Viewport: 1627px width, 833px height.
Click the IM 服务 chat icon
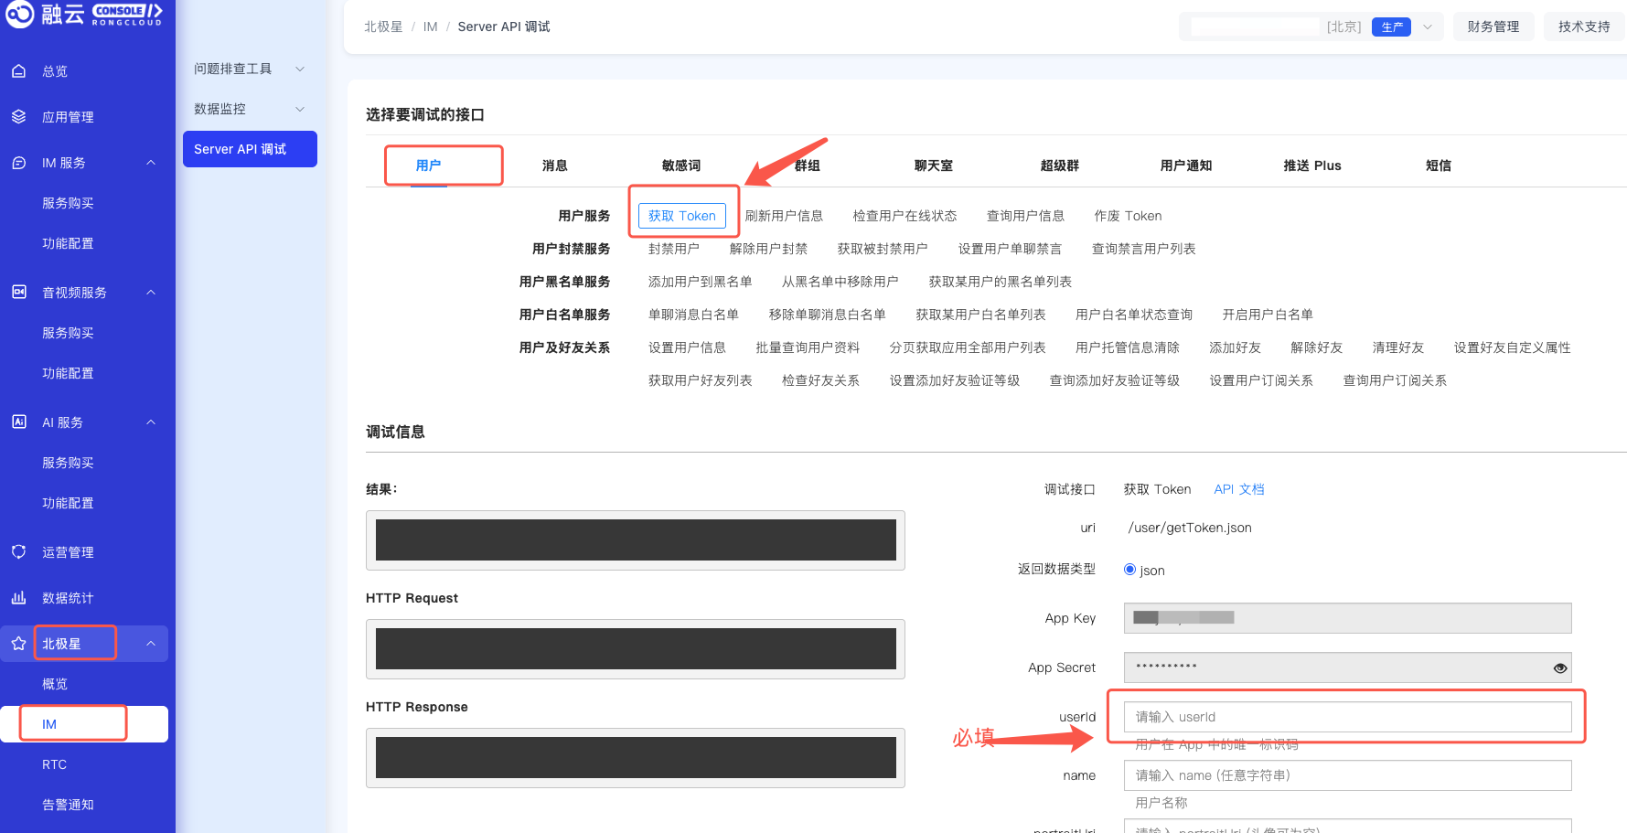(x=18, y=163)
